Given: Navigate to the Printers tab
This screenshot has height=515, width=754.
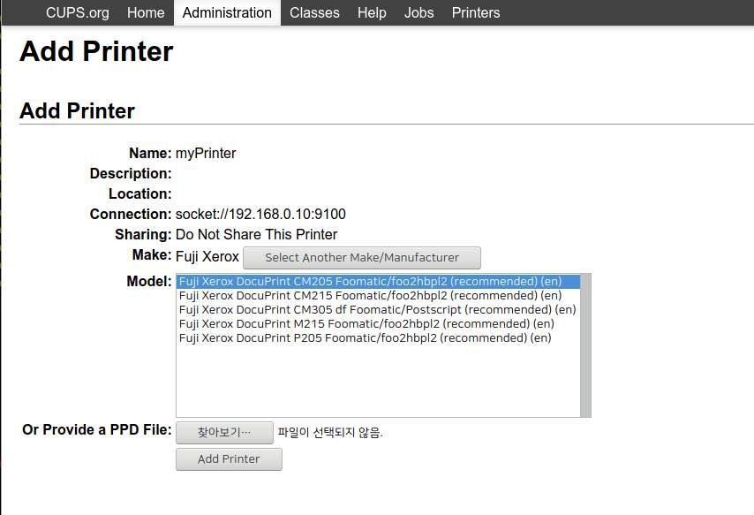Looking at the screenshot, I should (x=476, y=12).
